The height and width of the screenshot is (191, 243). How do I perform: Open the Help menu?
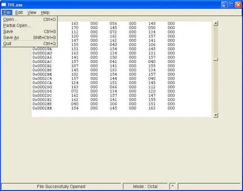click(x=45, y=12)
